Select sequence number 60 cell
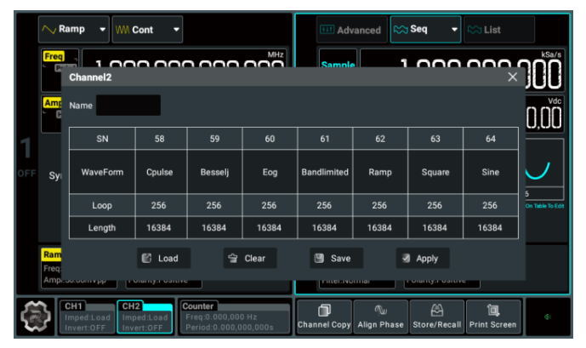This screenshot has width=586, height=348. 270,139
